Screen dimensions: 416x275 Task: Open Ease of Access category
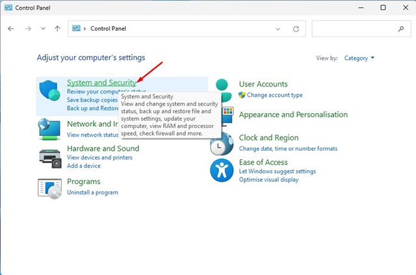pyautogui.click(x=263, y=162)
